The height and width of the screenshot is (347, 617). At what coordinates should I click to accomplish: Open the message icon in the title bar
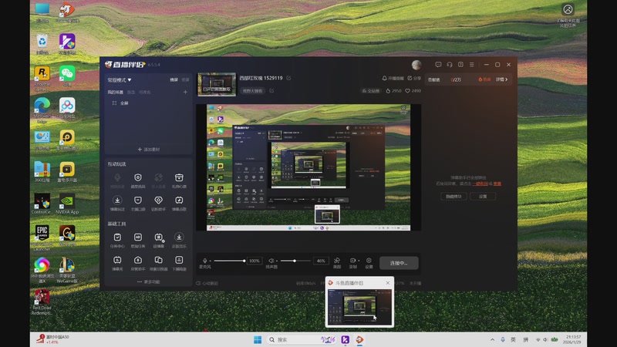(438, 65)
